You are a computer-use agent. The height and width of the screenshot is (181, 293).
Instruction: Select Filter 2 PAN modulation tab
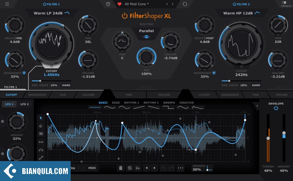[256, 95]
